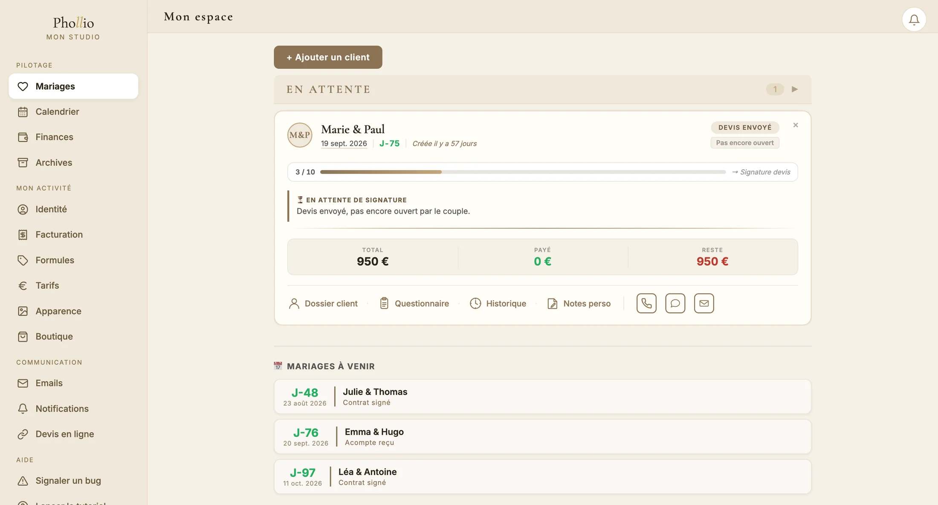Screen dimensions: 938x505
Task: Close the Marie & Paul card
Action: [796, 125]
